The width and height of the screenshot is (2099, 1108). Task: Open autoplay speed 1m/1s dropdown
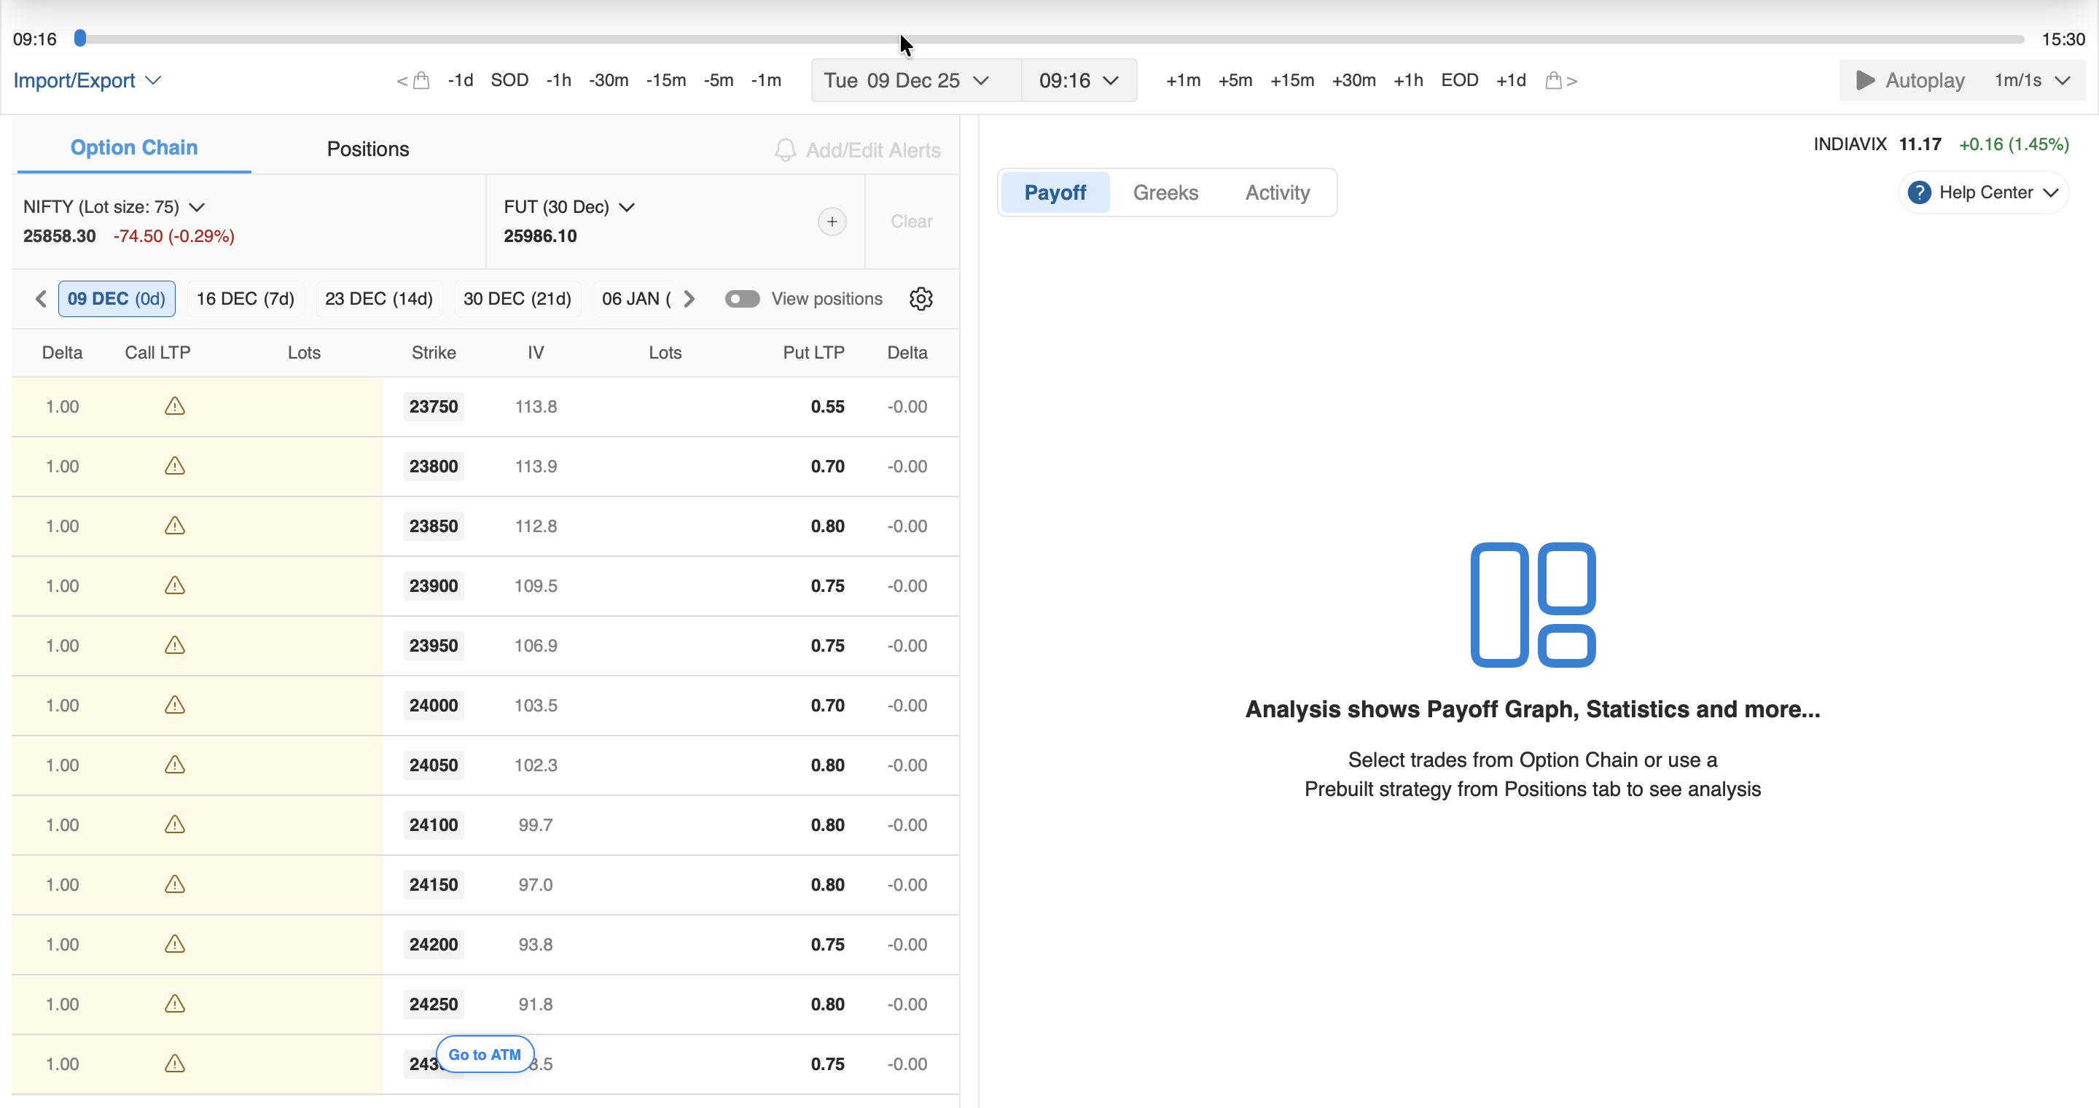[x=2032, y=81]
